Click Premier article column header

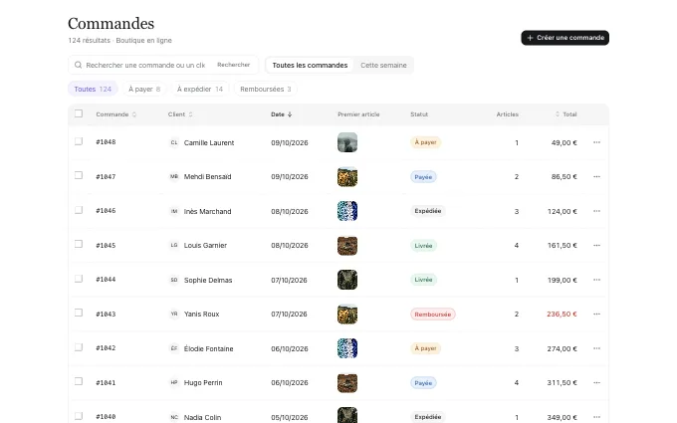click(x=358, y=114)
